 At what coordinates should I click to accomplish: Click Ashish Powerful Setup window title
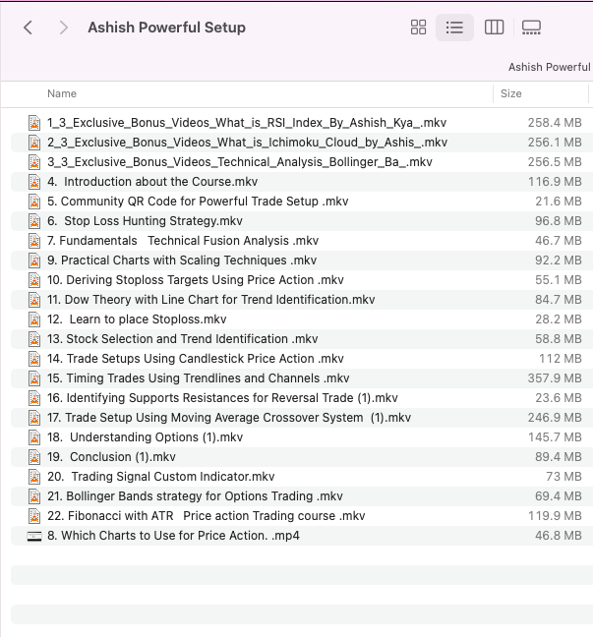click(166, 28)
